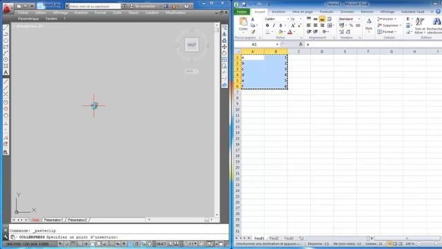
Task: Open the Standard number format dropdown
Action: (x=359, y=19)
